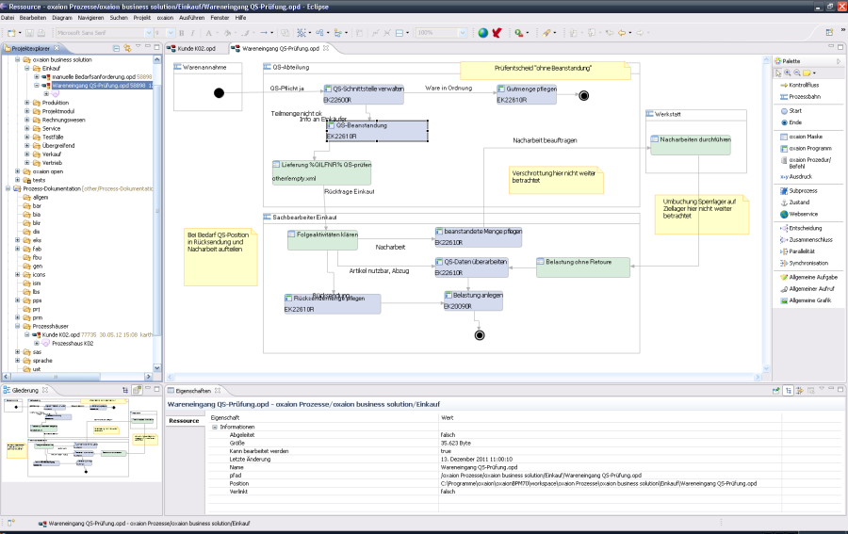Select the Entscheidung palette tool
848x534 pixels.
pyautogui.click(x=801, y=228)
